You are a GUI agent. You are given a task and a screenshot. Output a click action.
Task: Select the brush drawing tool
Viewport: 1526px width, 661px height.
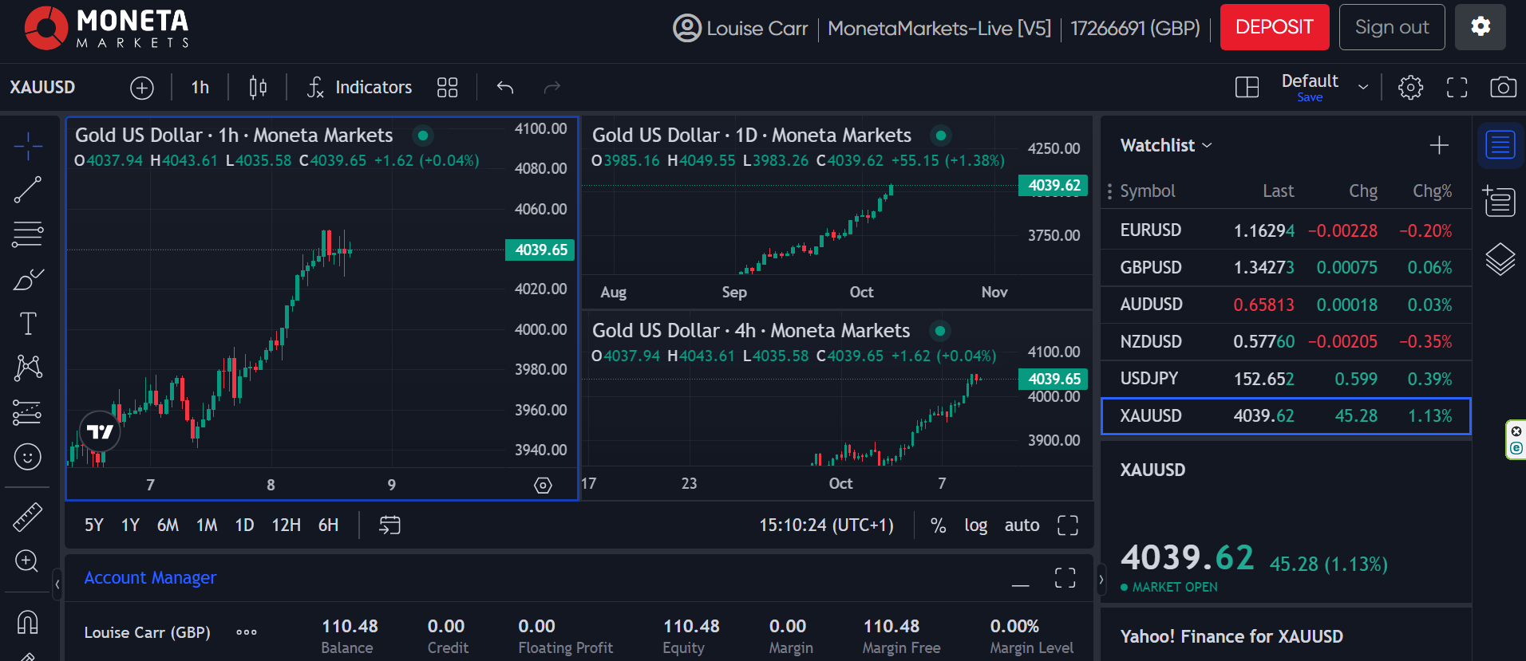click(28, 279)
